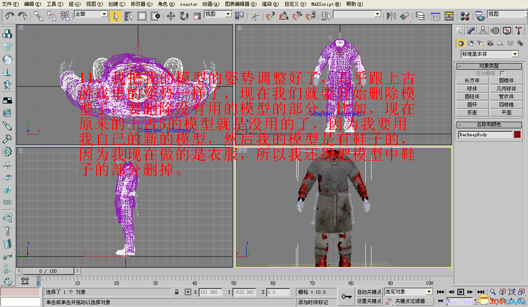This screenshot has width=528, height=307.
Task: Pick the Select and Move tool
Action: tap(170, 16)
